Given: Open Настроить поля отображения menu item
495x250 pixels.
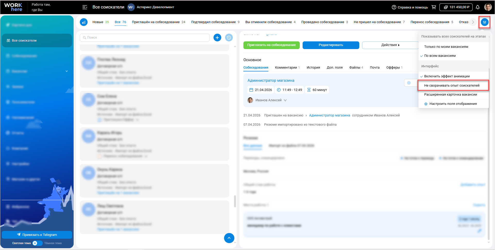Looking at the screenshot, I should coord(454,104).
